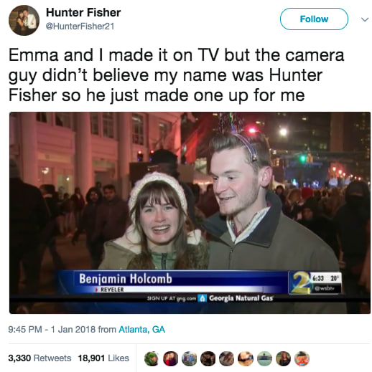Image resolution: width=372 pixels, height=372 pixels.
Task: View the 18,901 Likes list
Action: click(x=103, y=358)
